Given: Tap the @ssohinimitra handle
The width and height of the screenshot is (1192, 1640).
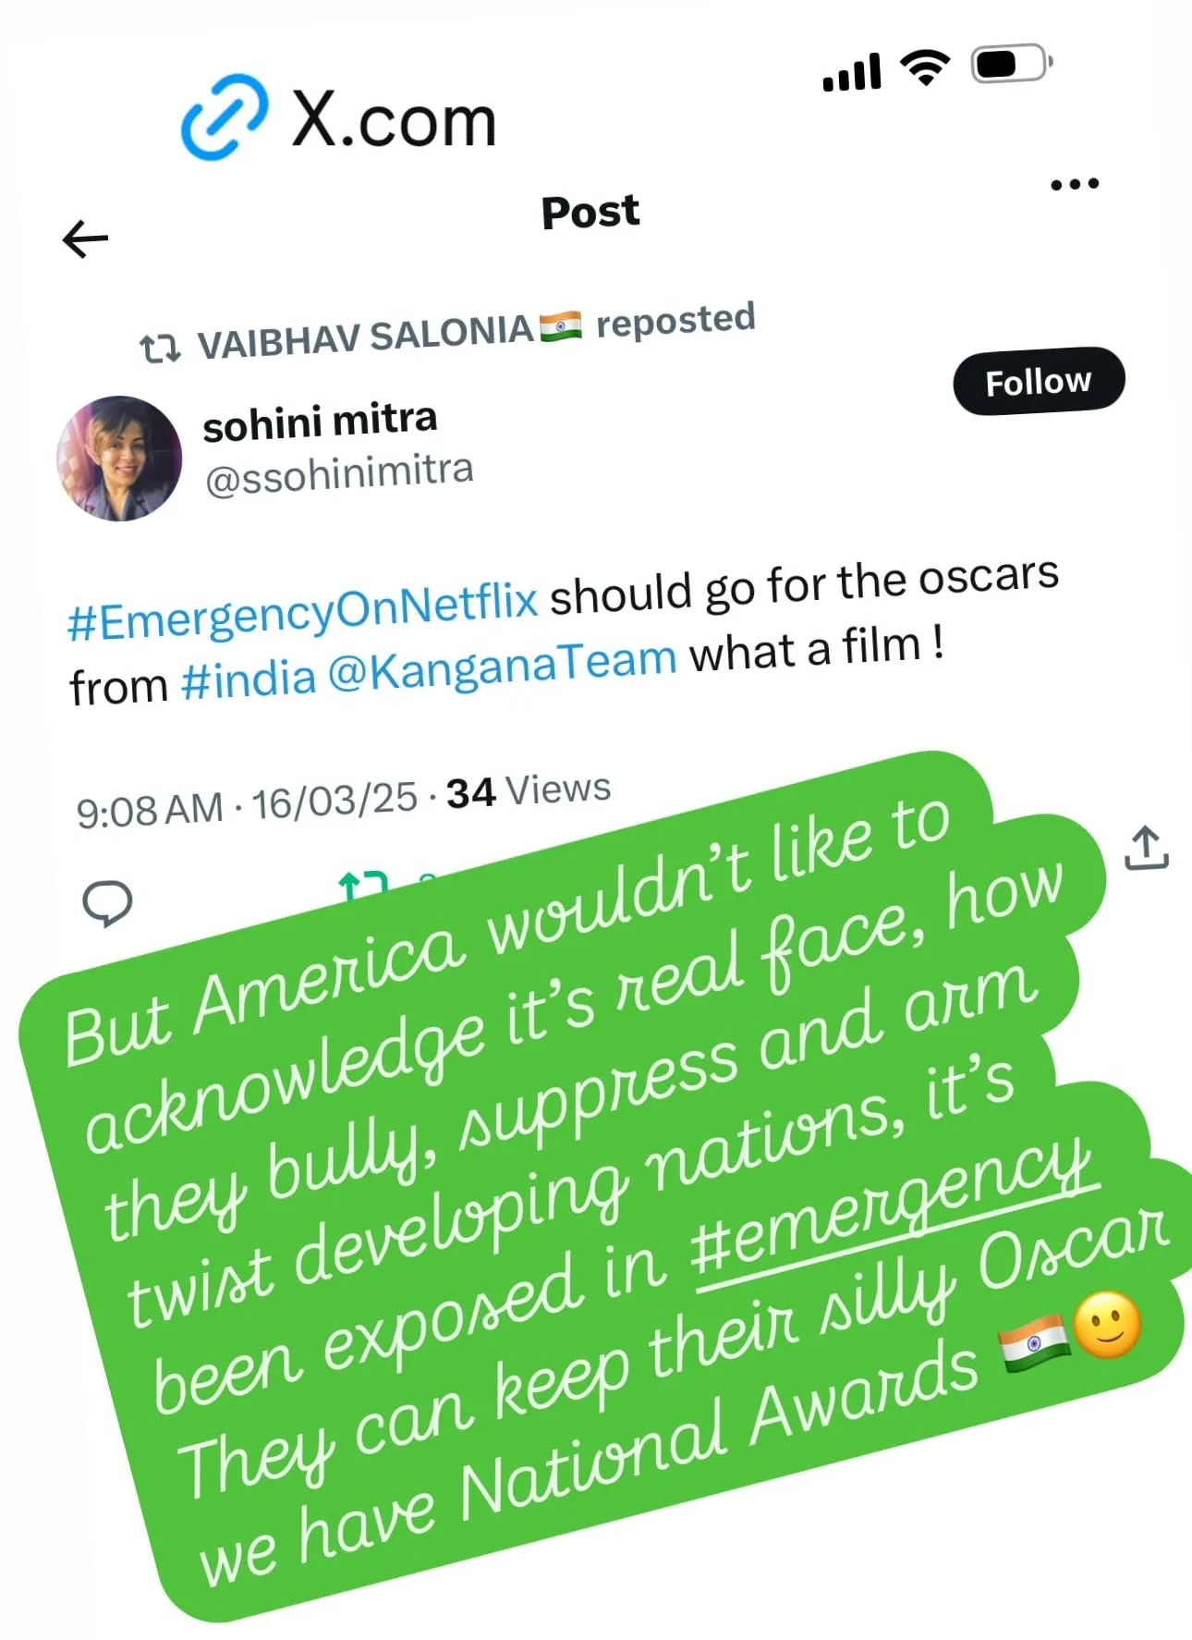Looking at the screenshot, I should pos(339,474).
